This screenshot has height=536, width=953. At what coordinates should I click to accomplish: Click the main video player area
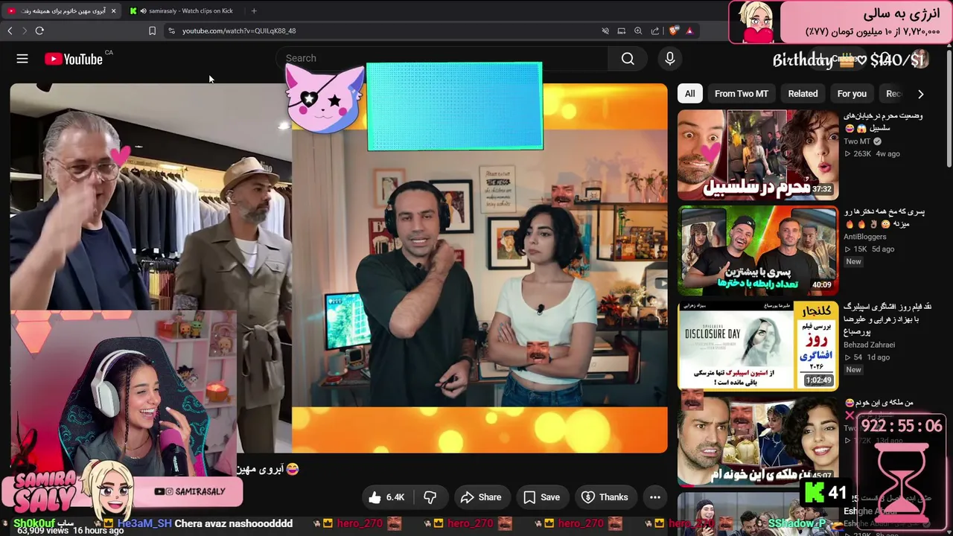point(339,268)
